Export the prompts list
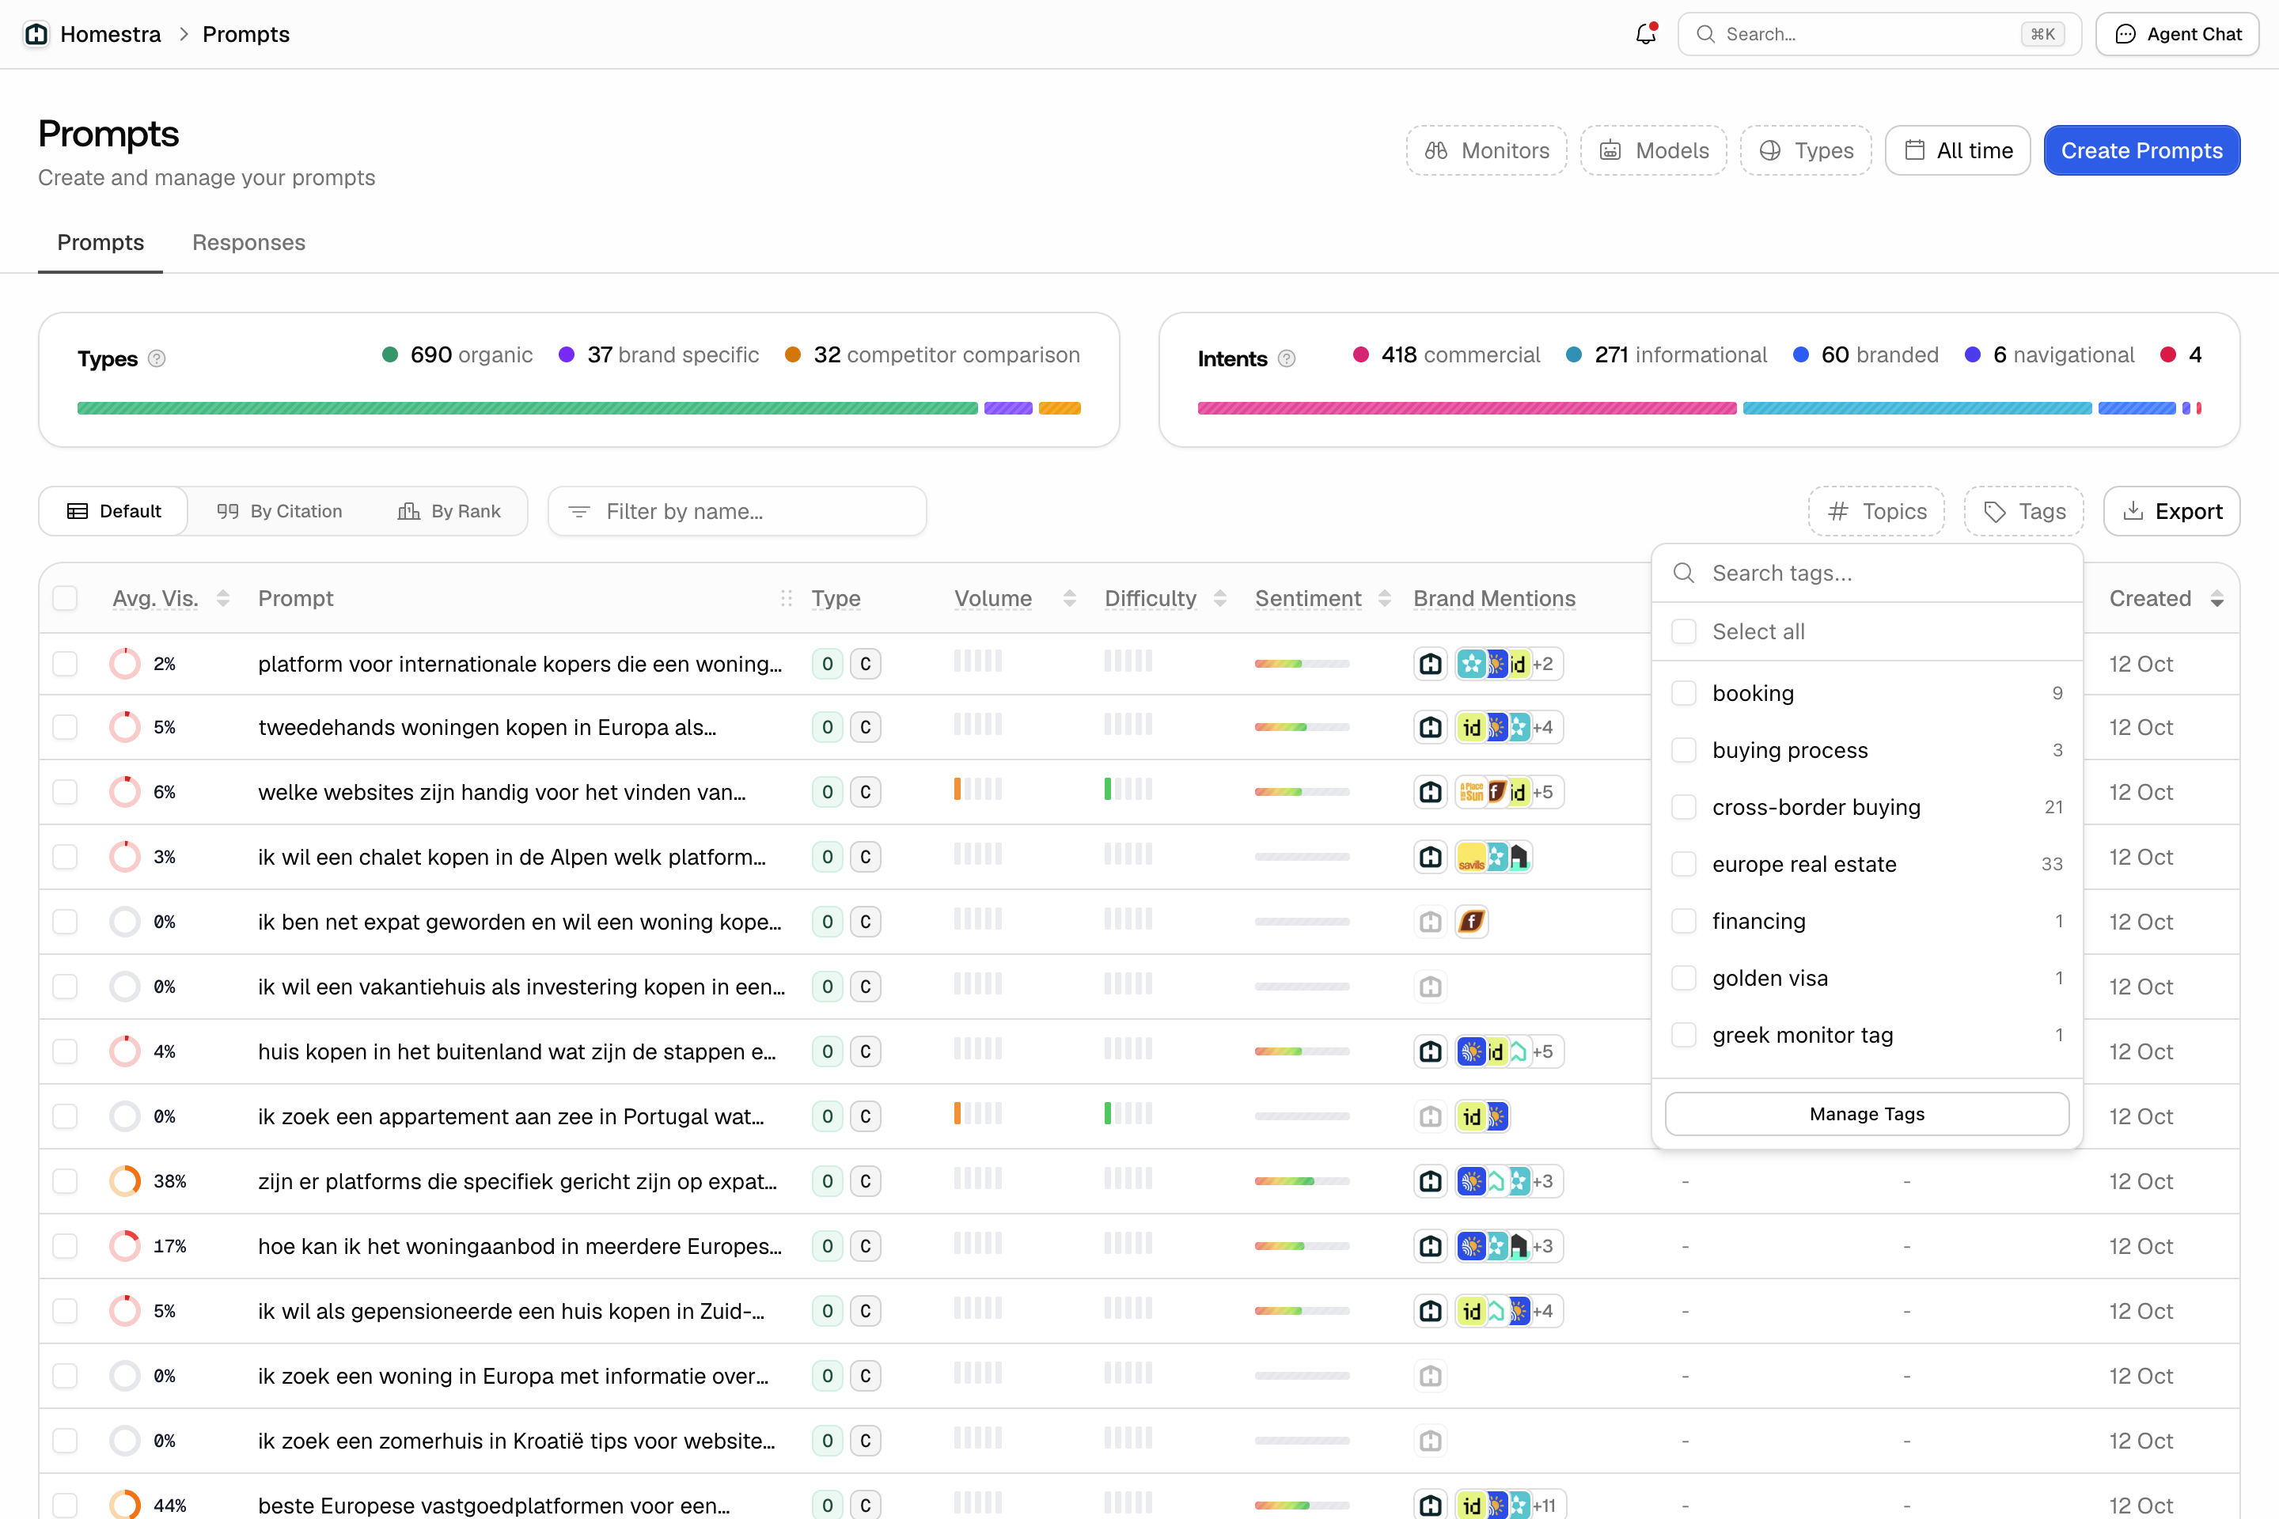Viewport: 2279px width, 1519px height. click(2171, 510)
